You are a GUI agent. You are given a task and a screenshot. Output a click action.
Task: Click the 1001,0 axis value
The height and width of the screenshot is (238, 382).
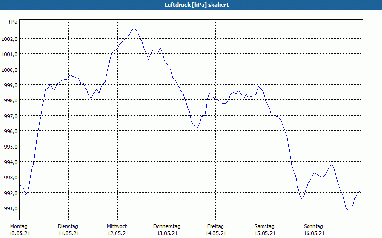(10, 54)
